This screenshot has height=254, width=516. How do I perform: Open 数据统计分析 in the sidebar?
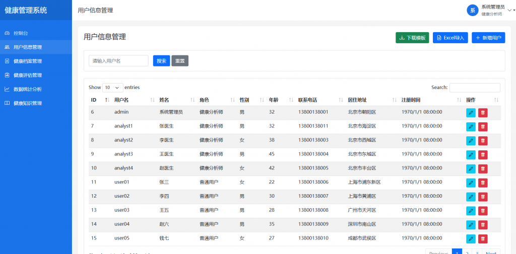(x=36, y=89)
